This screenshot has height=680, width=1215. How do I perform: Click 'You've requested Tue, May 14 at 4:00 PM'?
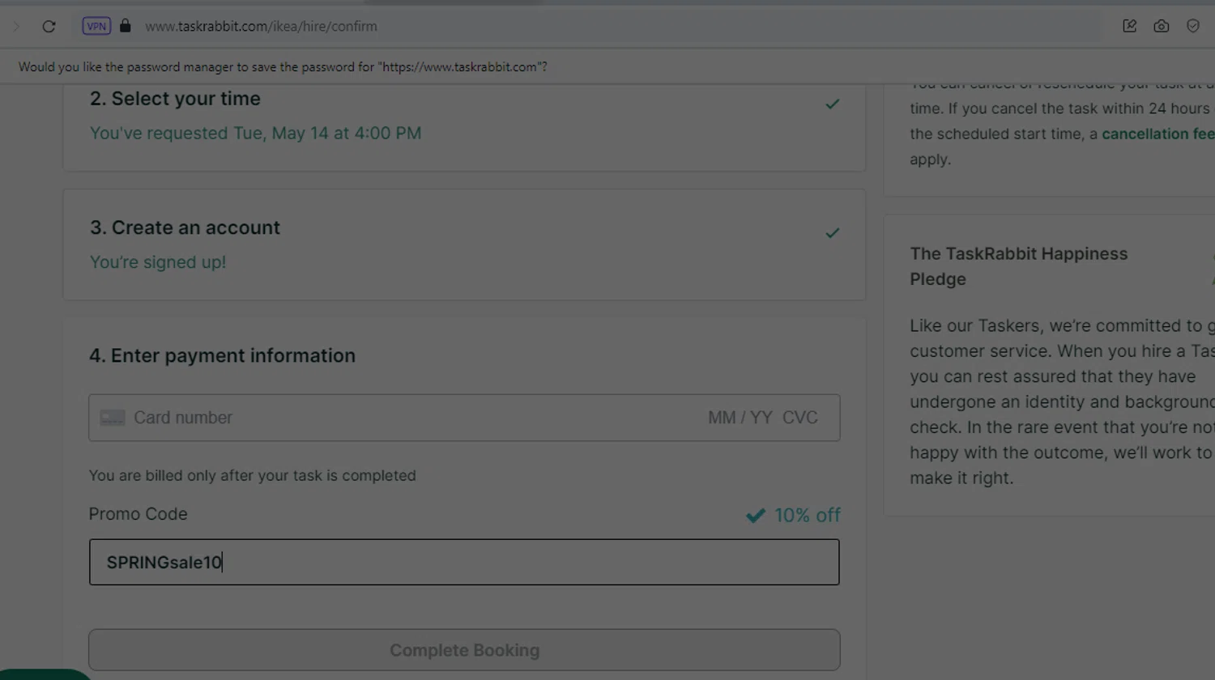click(255, 133)
